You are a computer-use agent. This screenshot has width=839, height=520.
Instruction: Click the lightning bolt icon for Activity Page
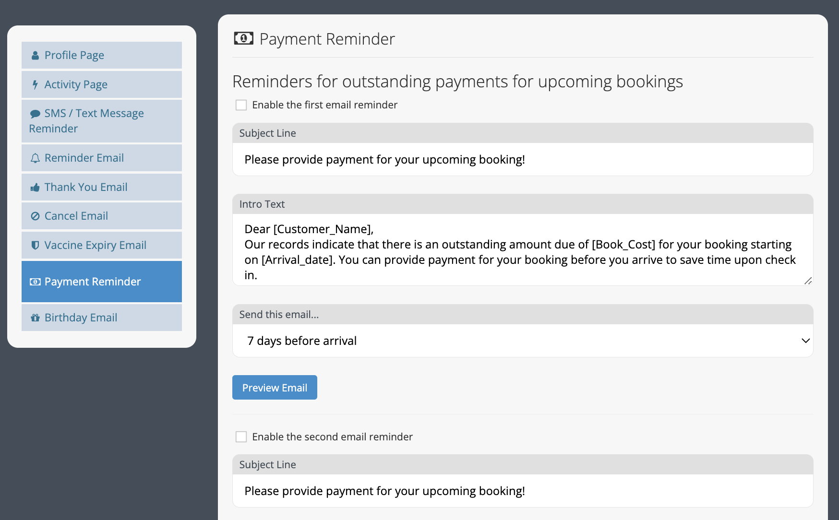tap(35, 85)
